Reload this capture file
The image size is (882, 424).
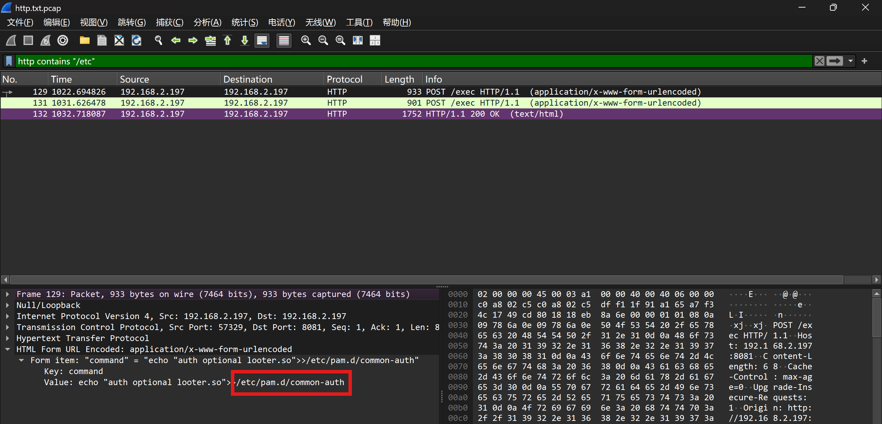[x=136, y=41]
